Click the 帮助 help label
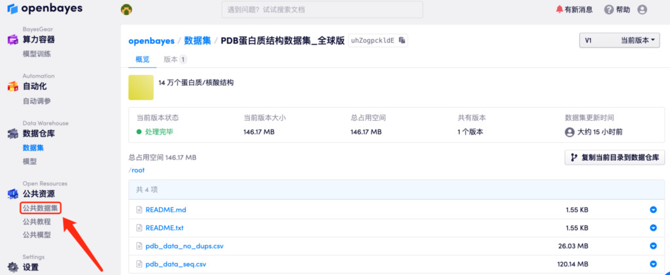The height and width of the screenshot is (275, 670). [623, 9]
